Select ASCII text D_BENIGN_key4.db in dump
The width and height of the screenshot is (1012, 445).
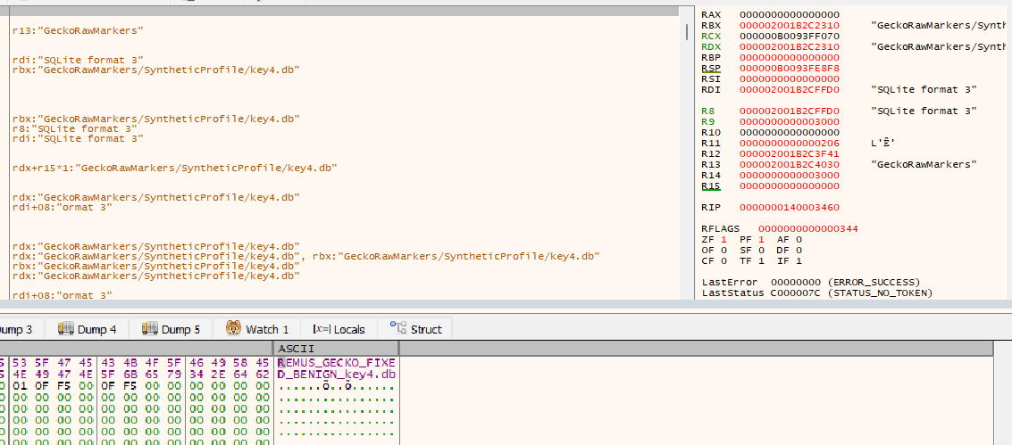tap(336, 375)
